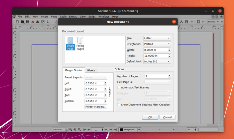
Task: Go to last page arrow icon
Action: 115,130
